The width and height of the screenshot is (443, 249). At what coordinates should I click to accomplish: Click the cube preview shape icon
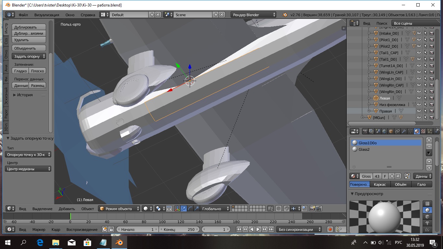(x=428, y=217)
